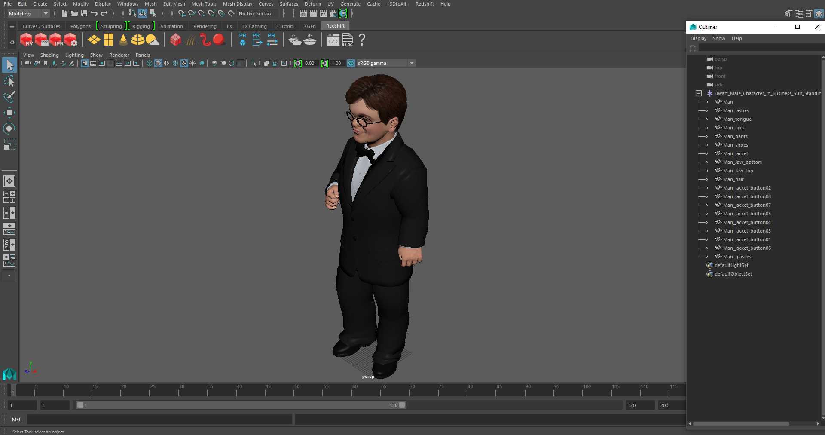Select Man_hair in the Outliner
The height and width of the screenshot is (435, 825).
click(x=733, y=179)
